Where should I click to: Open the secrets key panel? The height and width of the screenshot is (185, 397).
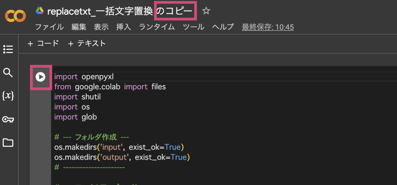[x=8, y=119]
